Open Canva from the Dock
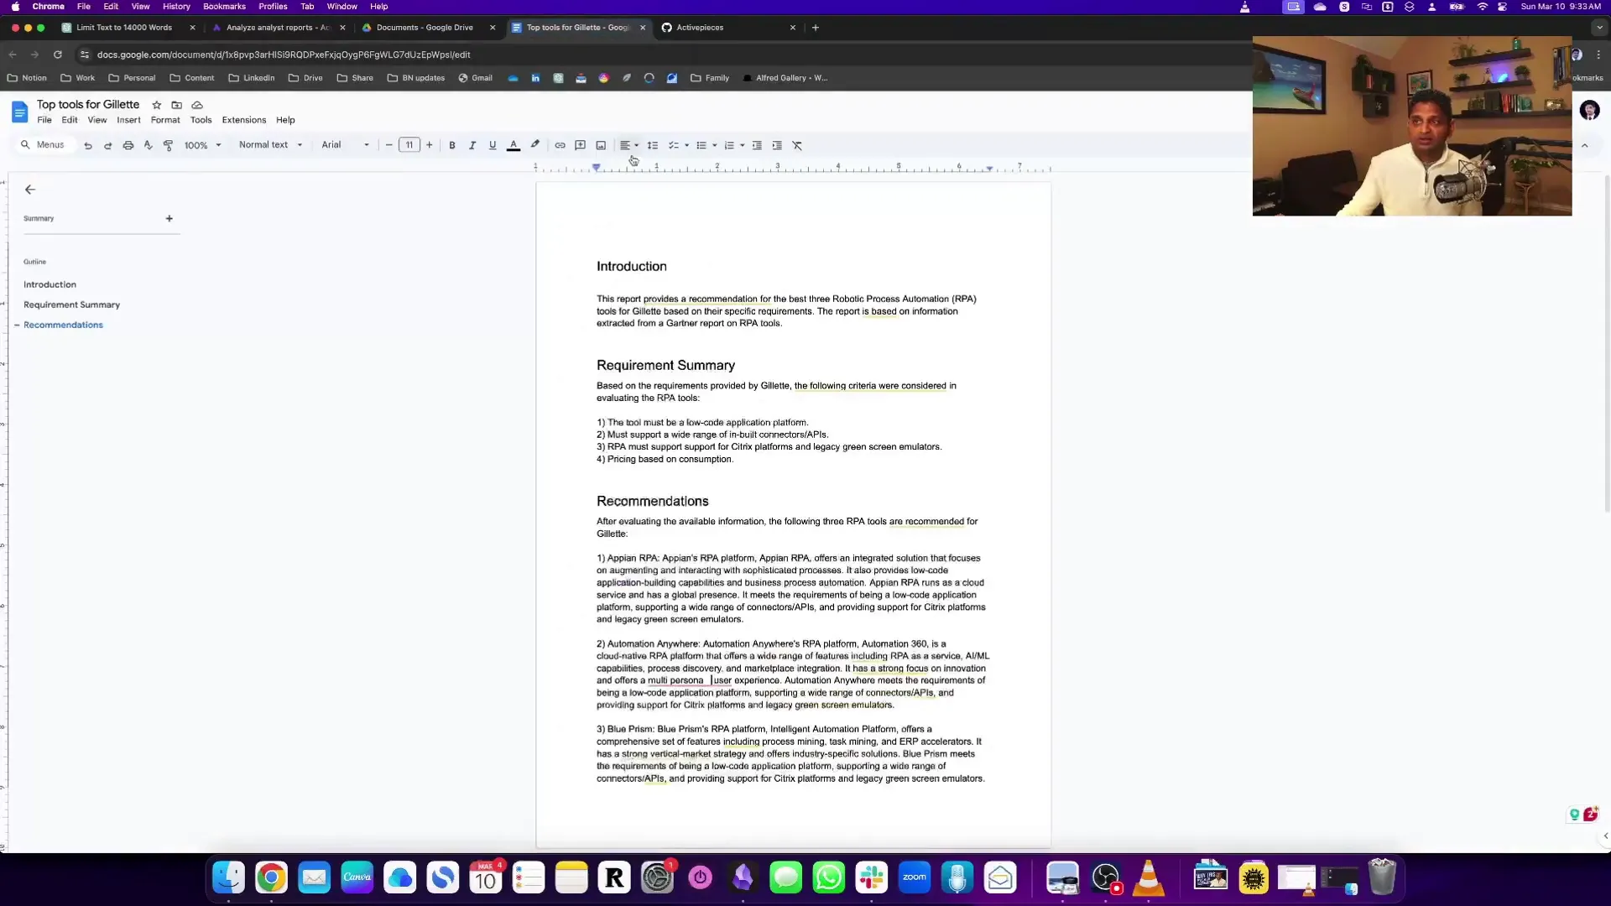This screenshot has height=906, width=1611. coord(357,877)
